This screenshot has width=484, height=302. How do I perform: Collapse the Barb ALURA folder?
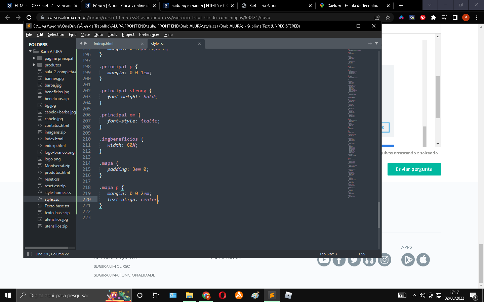pyautogui.click(x=30, y=51)
